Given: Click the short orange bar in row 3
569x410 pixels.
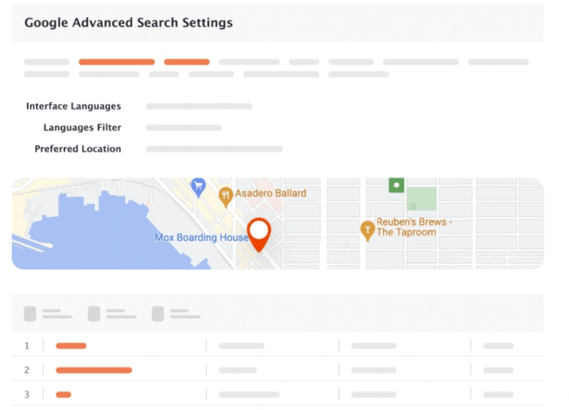Looking at the screenshot, I should (63, 394).
